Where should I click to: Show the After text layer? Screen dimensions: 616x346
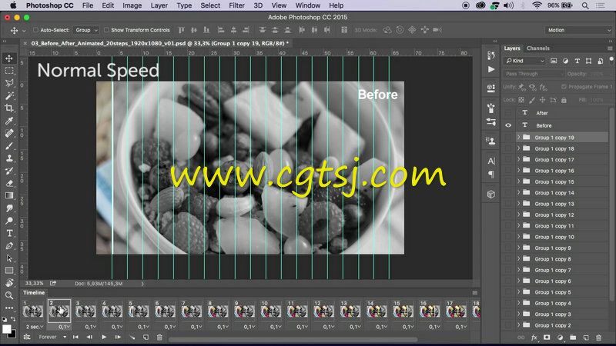click(x=508, y=113)
